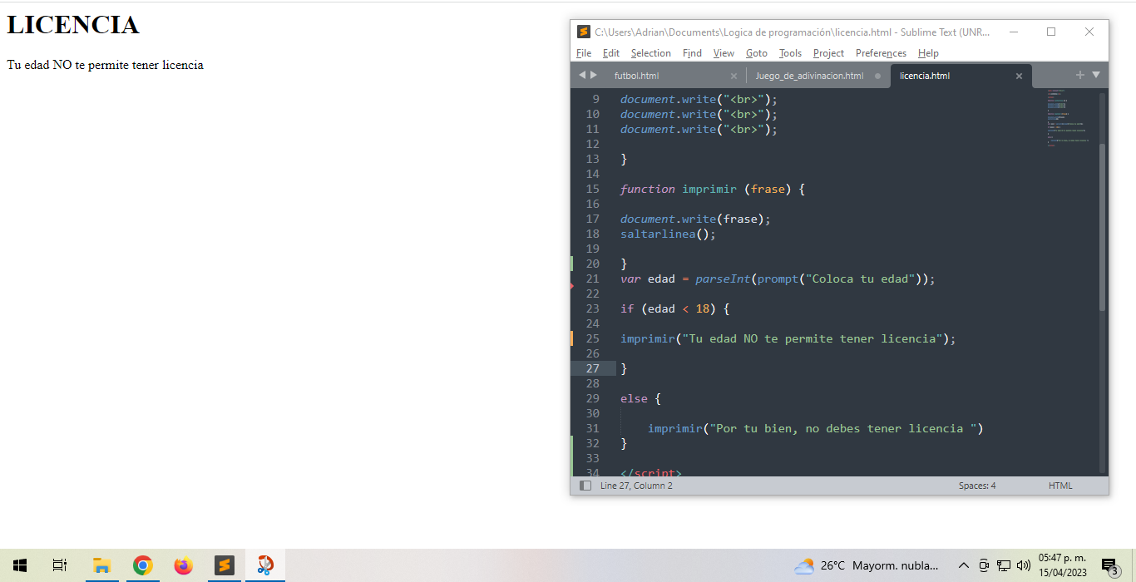Open the Project menu
1136x582 pixels.
click(828, 53)
